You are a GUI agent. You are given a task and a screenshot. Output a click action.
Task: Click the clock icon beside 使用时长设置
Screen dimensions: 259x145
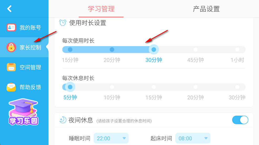pyautogui.click(x=63, y=23)
